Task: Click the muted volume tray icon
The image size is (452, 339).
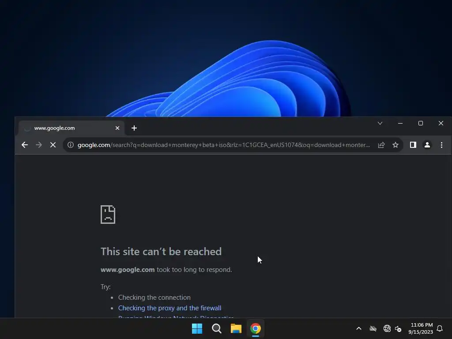Action: (x=398, y=328)
